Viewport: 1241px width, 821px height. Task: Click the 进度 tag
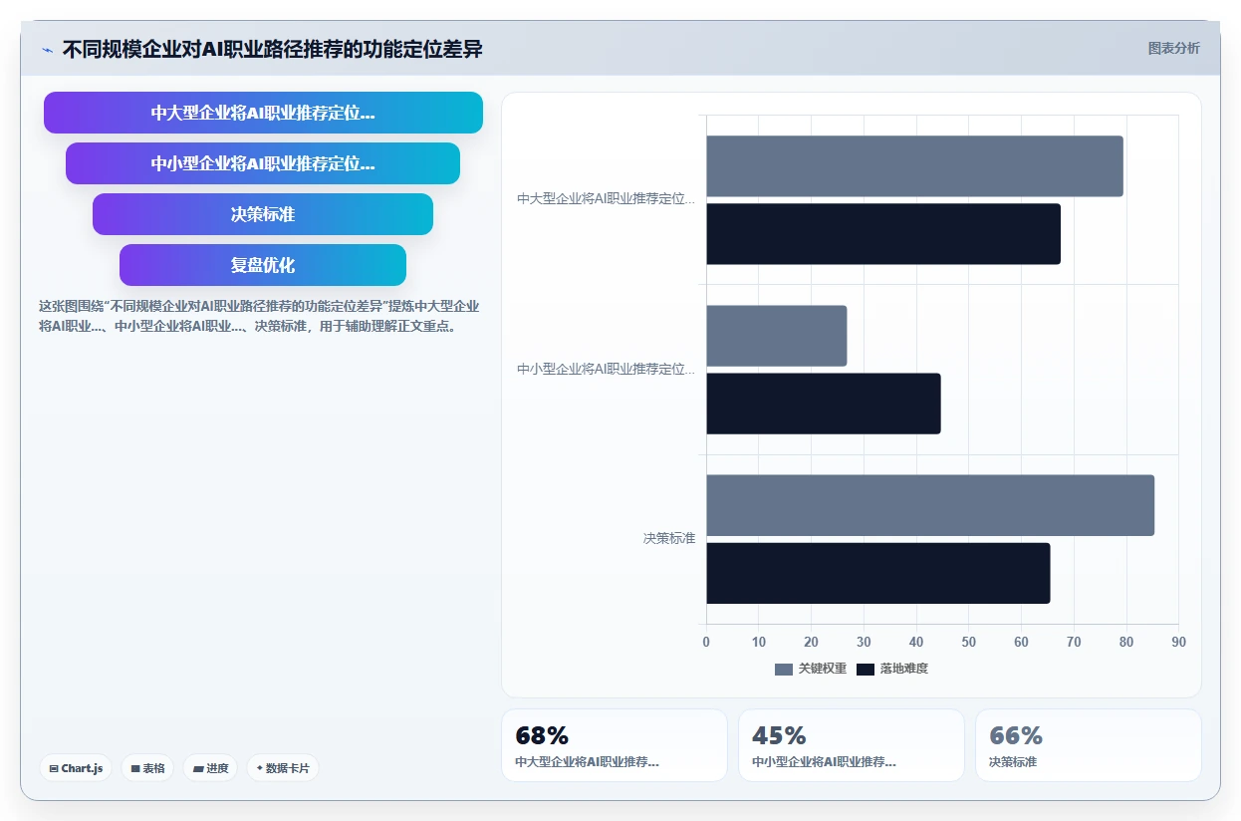(x=210, y=768)
